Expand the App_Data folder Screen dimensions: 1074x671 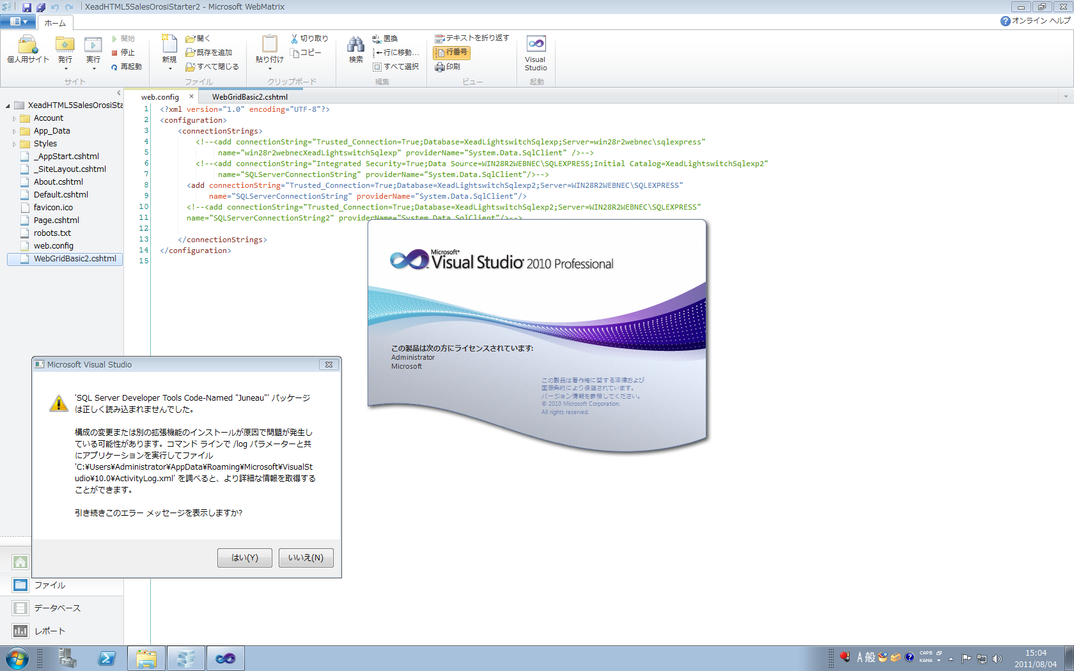tap(14, 131)
